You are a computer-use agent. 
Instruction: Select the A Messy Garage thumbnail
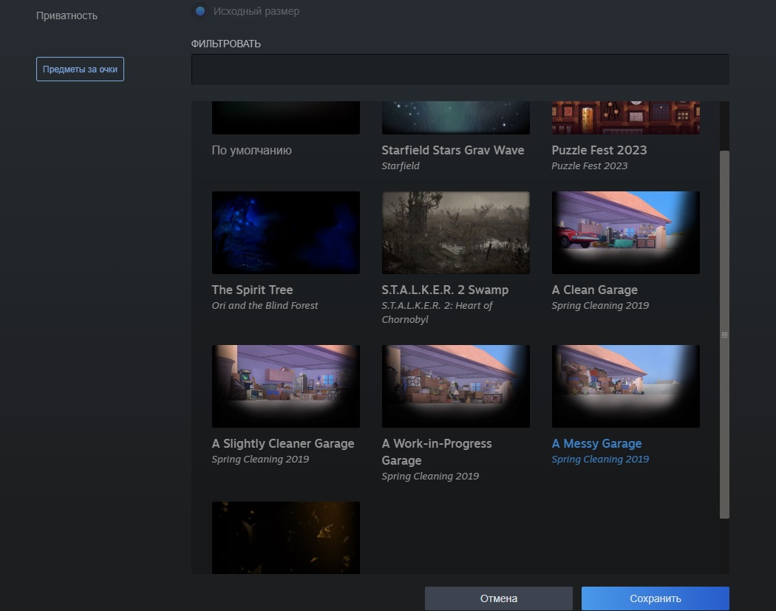point(625,386)
